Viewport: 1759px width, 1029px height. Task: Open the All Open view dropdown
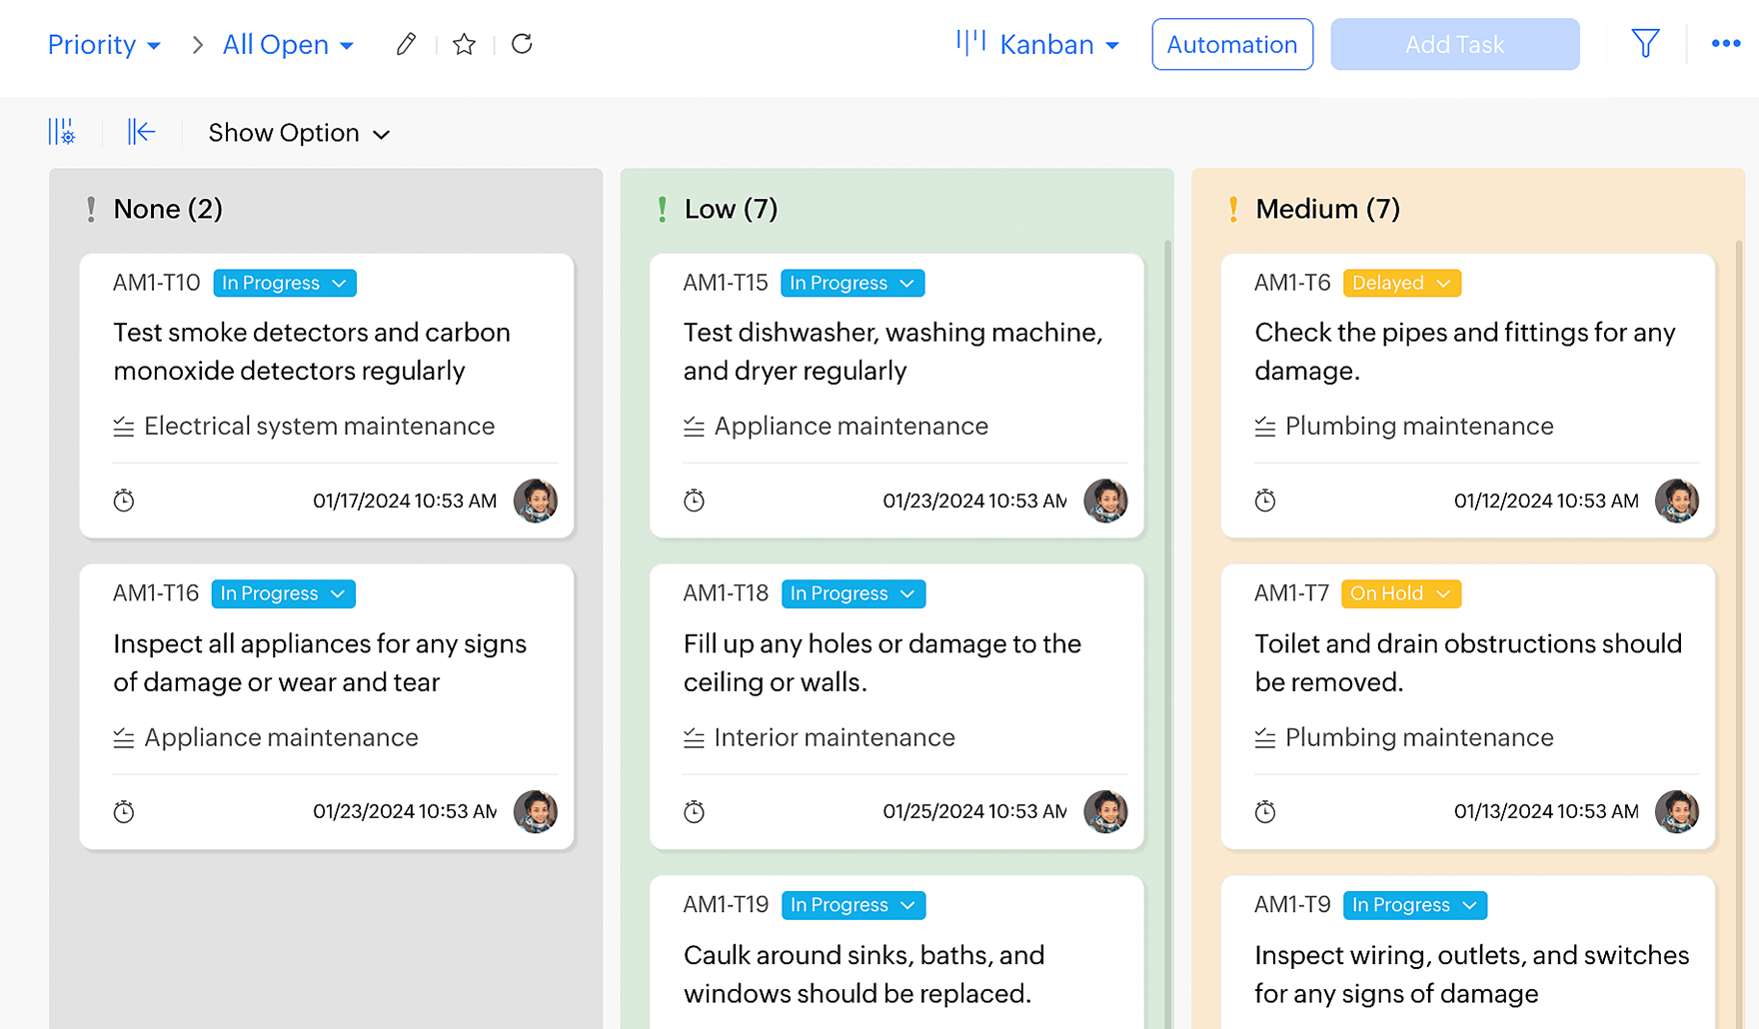tap(288, 45)
